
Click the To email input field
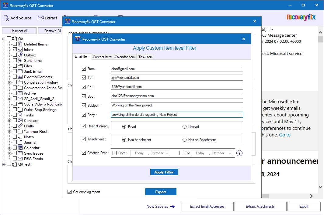(x=177, y=78)
